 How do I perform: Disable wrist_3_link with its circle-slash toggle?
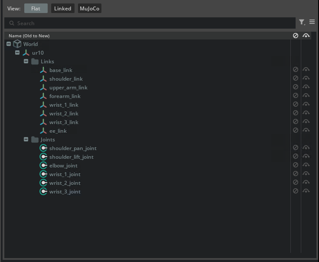[296, 121]
